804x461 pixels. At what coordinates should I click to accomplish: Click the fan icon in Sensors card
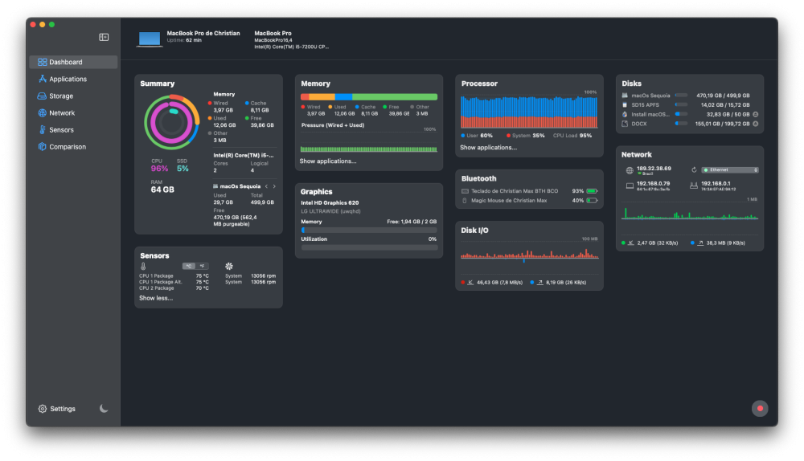pos(228,267)
